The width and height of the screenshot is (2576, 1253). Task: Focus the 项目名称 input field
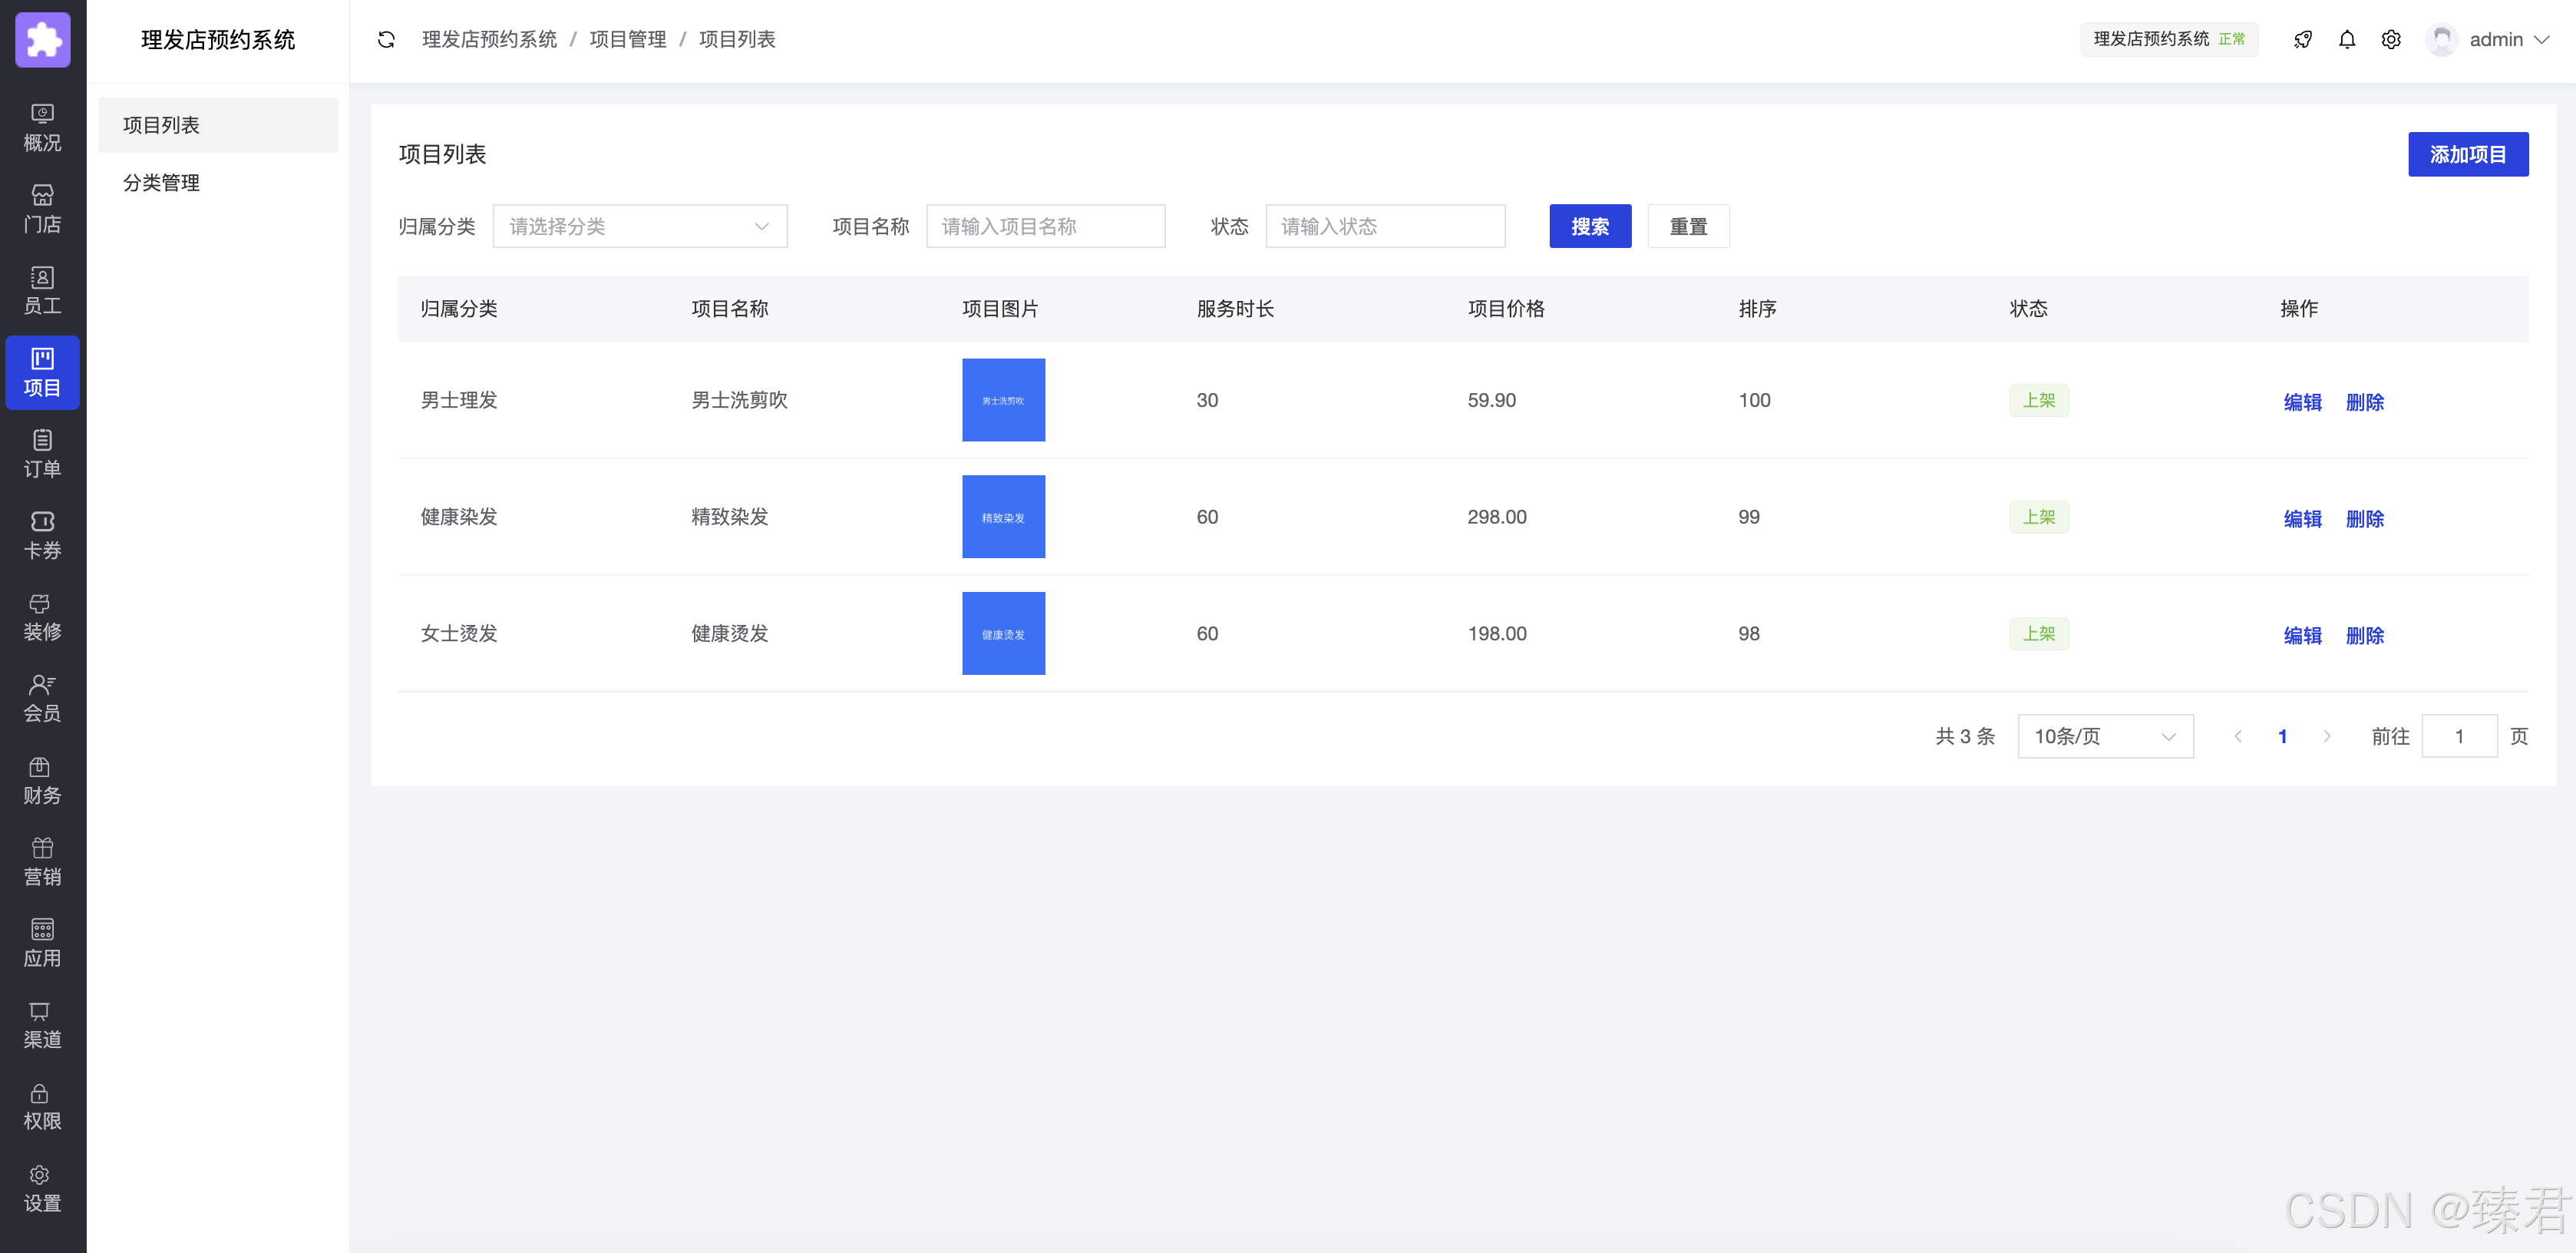coord(1045,226)
